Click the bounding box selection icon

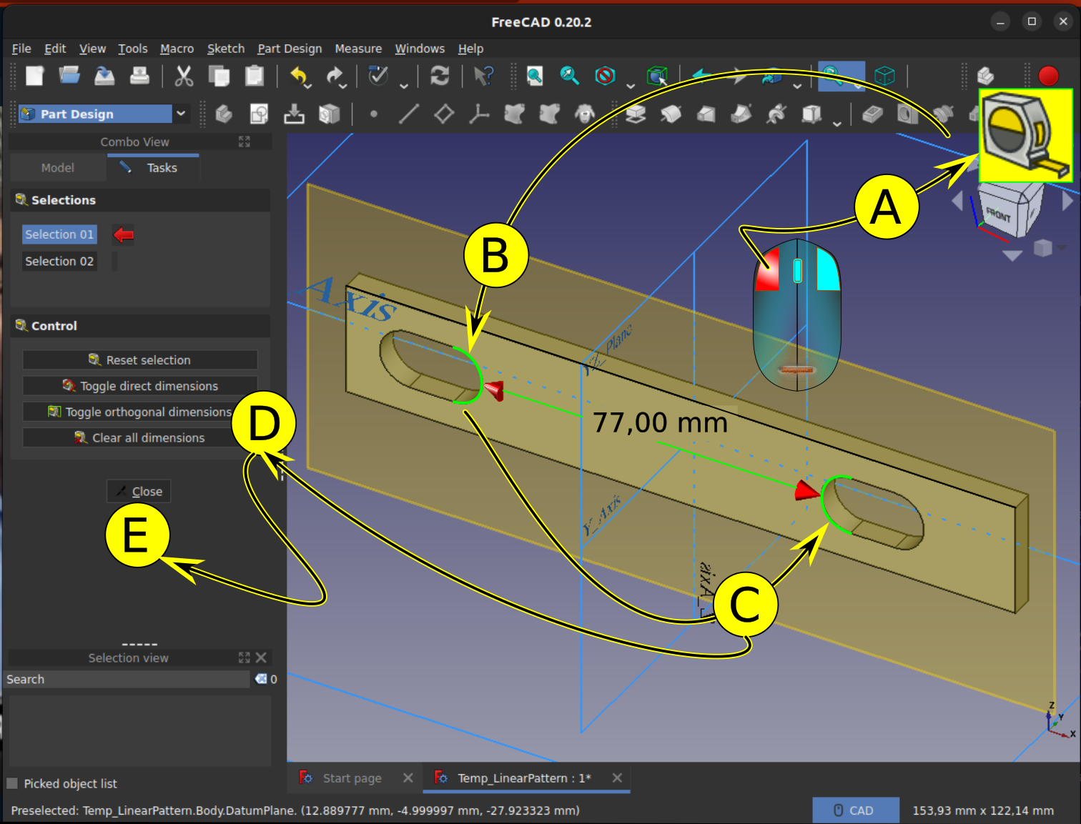point(657,76)
